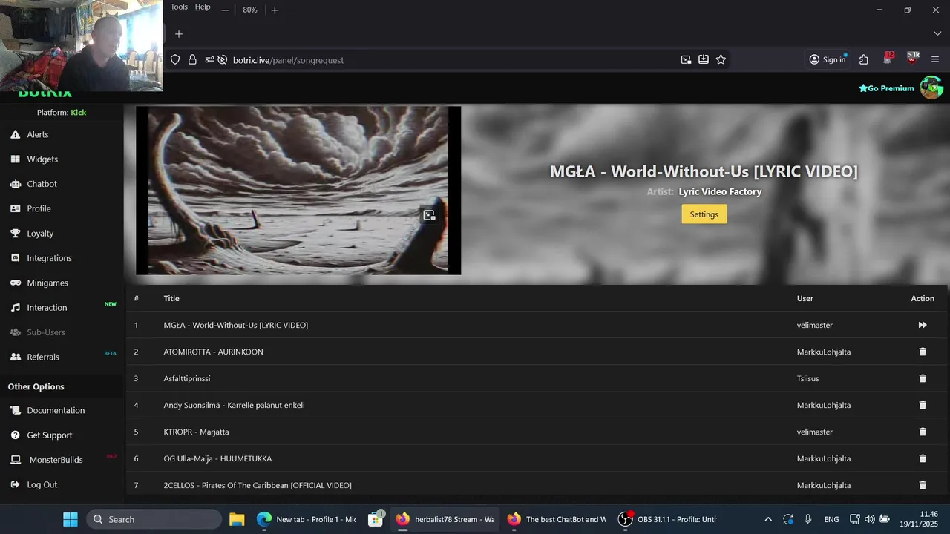Open the volume control in system tray
This screenshot has height=534, width=950.
[x=869, y=519]
